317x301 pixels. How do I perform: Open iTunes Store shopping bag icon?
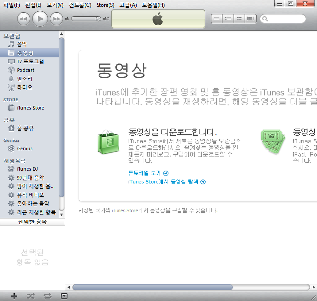11,108
